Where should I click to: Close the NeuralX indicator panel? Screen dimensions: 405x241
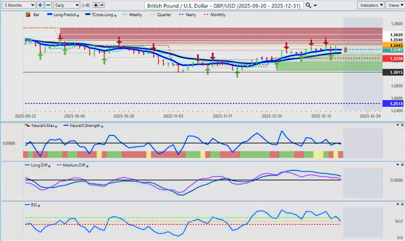(402, 125)
